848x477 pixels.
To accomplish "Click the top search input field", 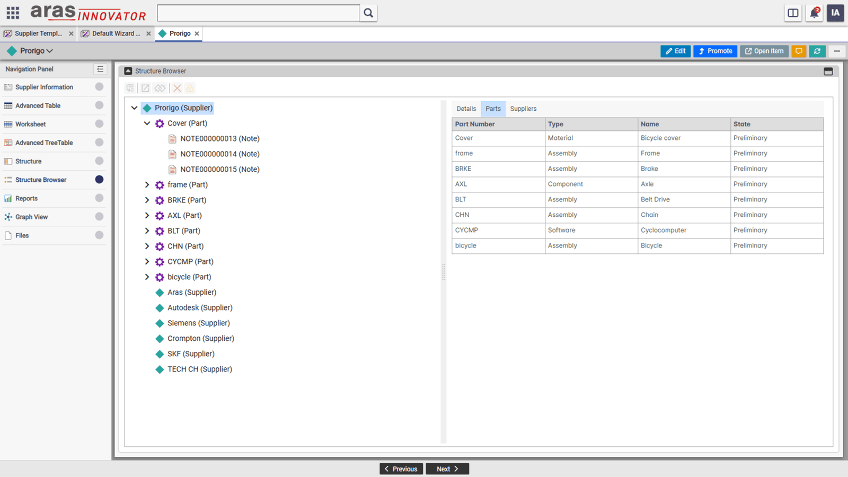I will pyautogui.click(x=259, y=13).
